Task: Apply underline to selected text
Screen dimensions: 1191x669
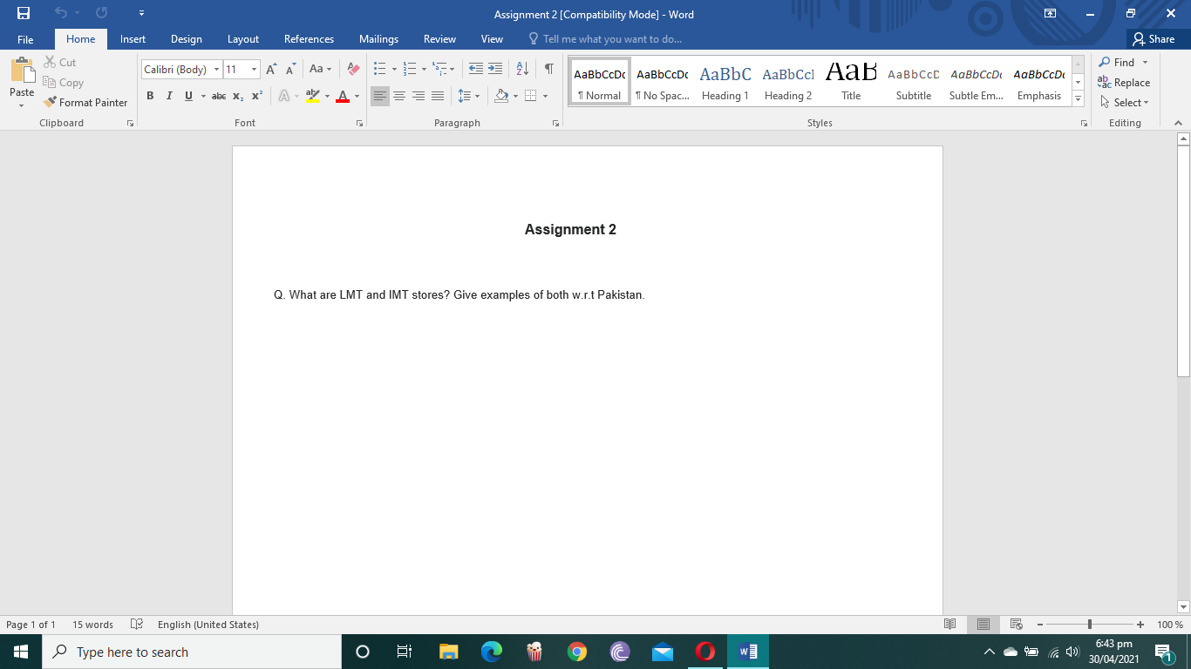Action: point(188,97)
